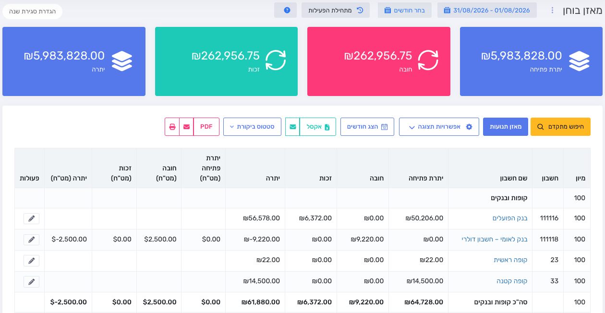605x313 pixels.
Task: Open the סטטוס ביקורת dropdown
Action: click(x=252, y=127)
